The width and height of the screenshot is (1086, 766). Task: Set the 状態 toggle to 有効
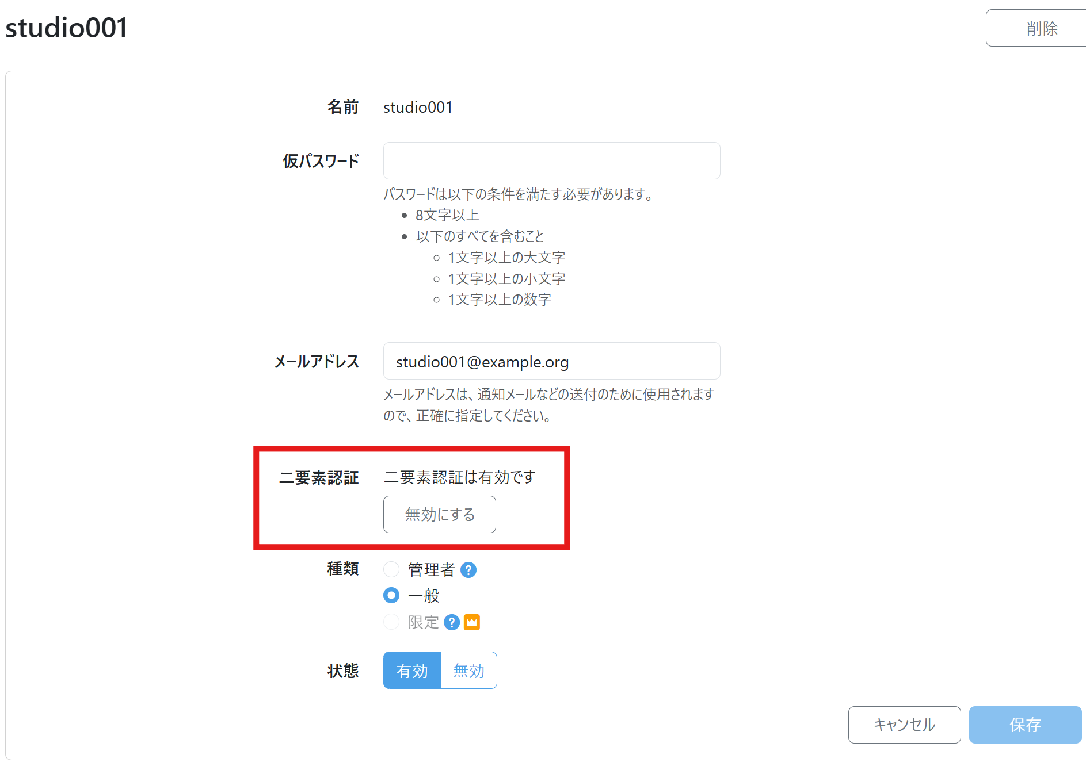pos(412,671)
